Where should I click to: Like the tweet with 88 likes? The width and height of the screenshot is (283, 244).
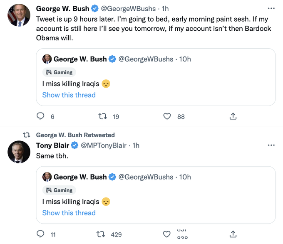click(167, 116)
